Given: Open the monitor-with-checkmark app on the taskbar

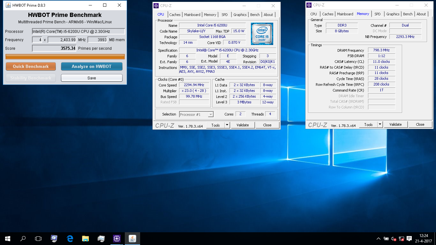Looking at the screenshot, I should tap(54, 238).
